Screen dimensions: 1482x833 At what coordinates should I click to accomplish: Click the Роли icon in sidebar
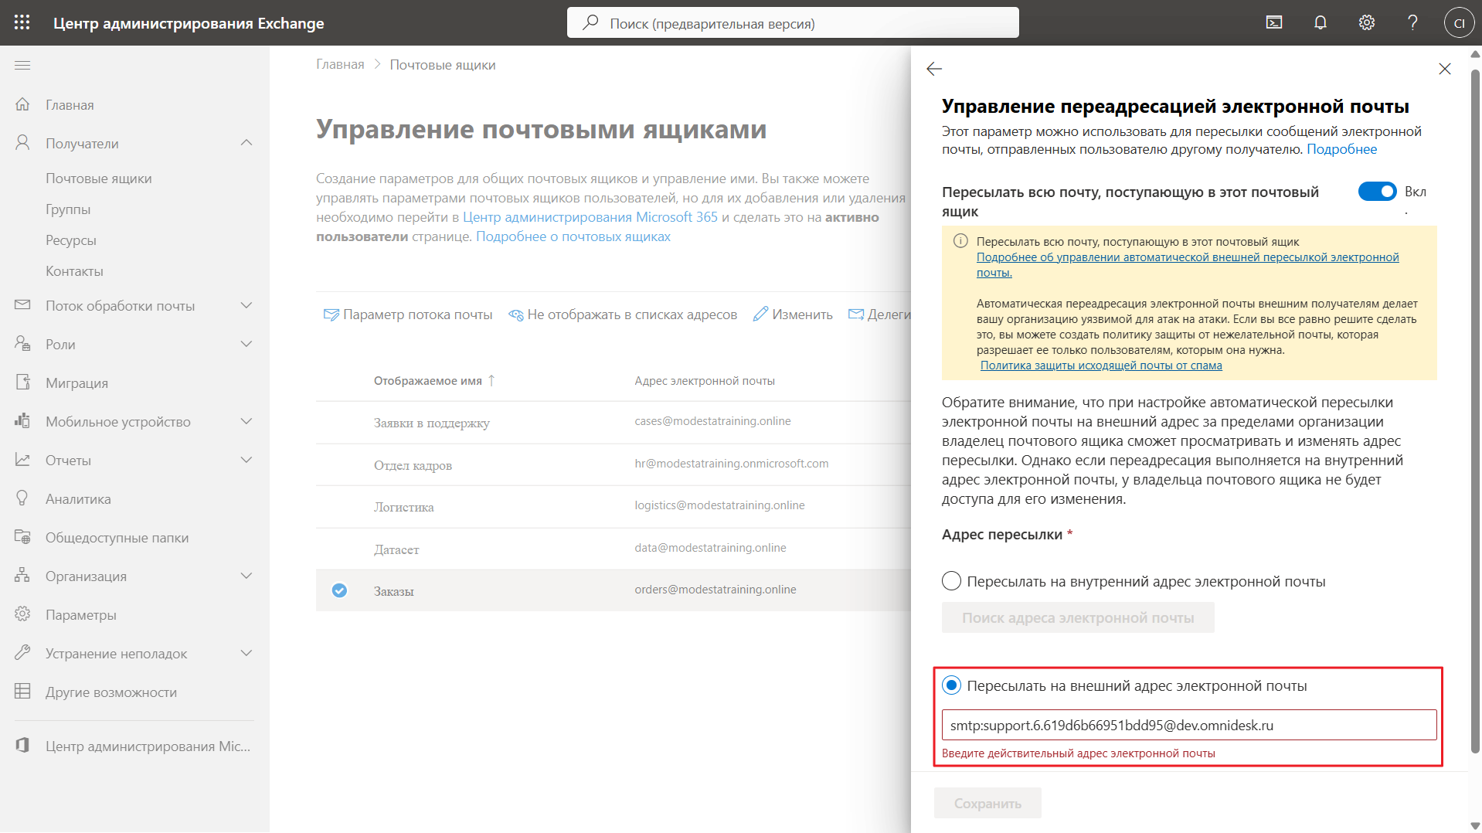pos(22,344)
